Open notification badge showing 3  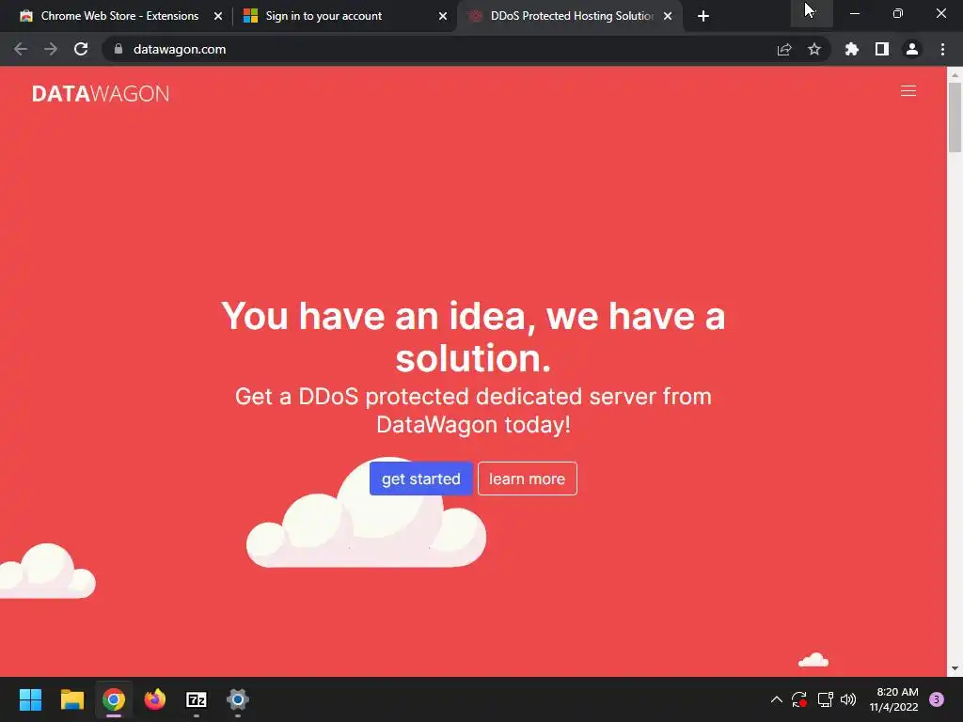(x=937, y=699)
